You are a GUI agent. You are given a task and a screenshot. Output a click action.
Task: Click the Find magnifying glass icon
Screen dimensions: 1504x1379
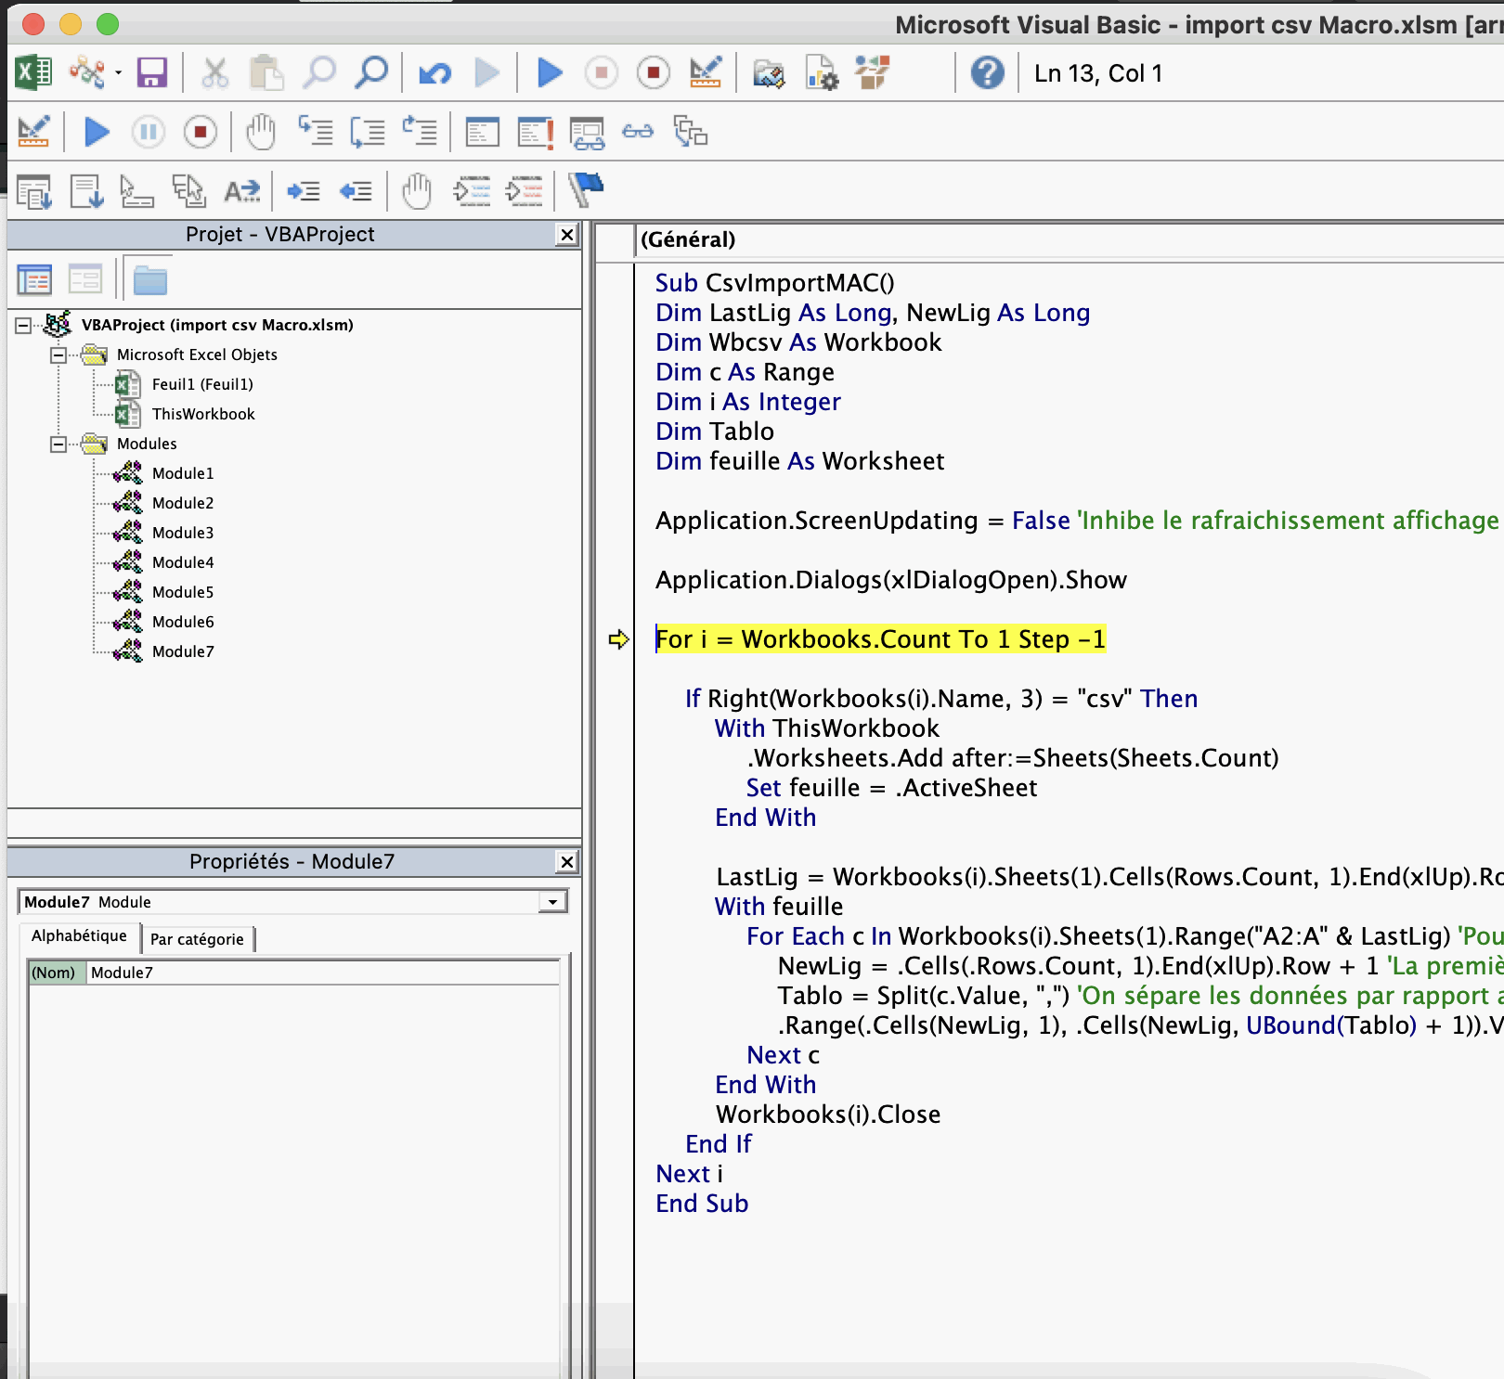(x=371, y=72)
